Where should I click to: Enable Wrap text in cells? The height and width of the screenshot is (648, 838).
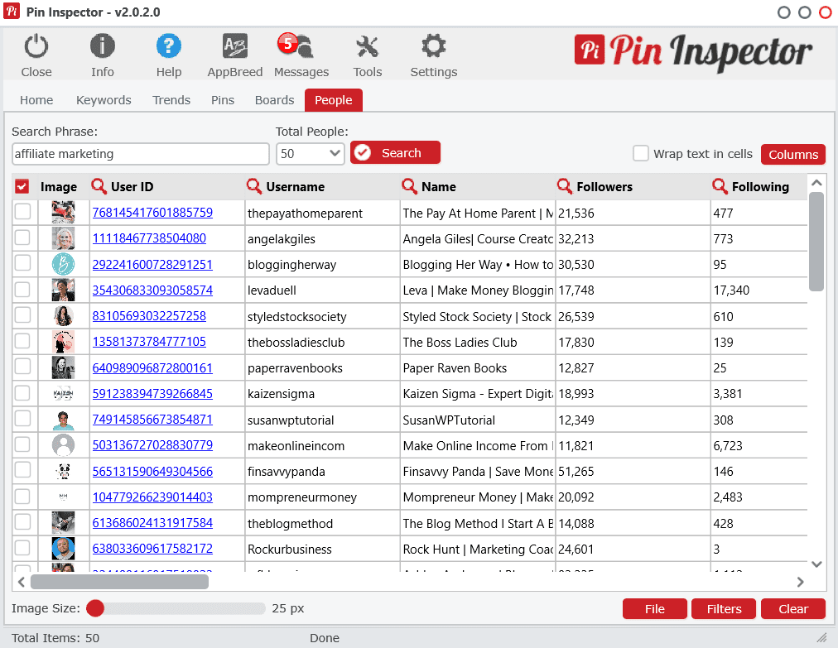click(641, 153)
